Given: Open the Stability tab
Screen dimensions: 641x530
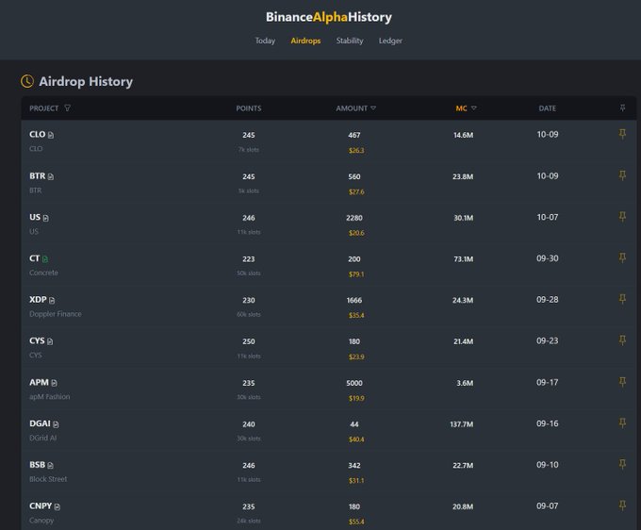Looking at the screenshot, I should tap(350, 41).
